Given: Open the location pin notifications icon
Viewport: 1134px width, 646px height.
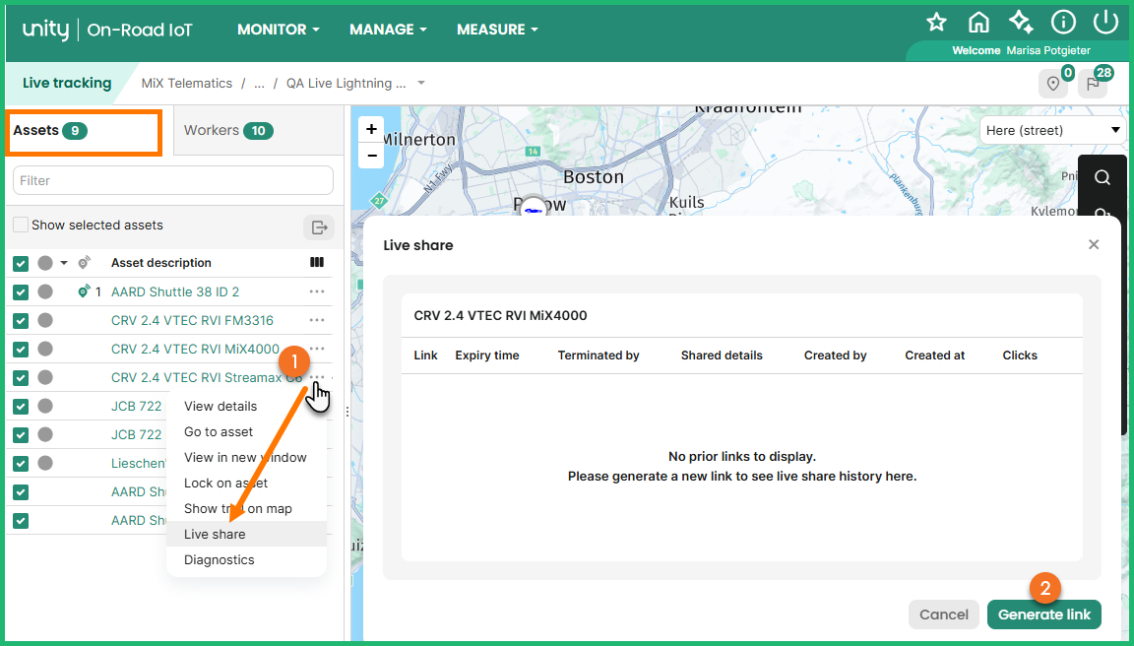Looking at the screenshot, I should coord(1052,84).
